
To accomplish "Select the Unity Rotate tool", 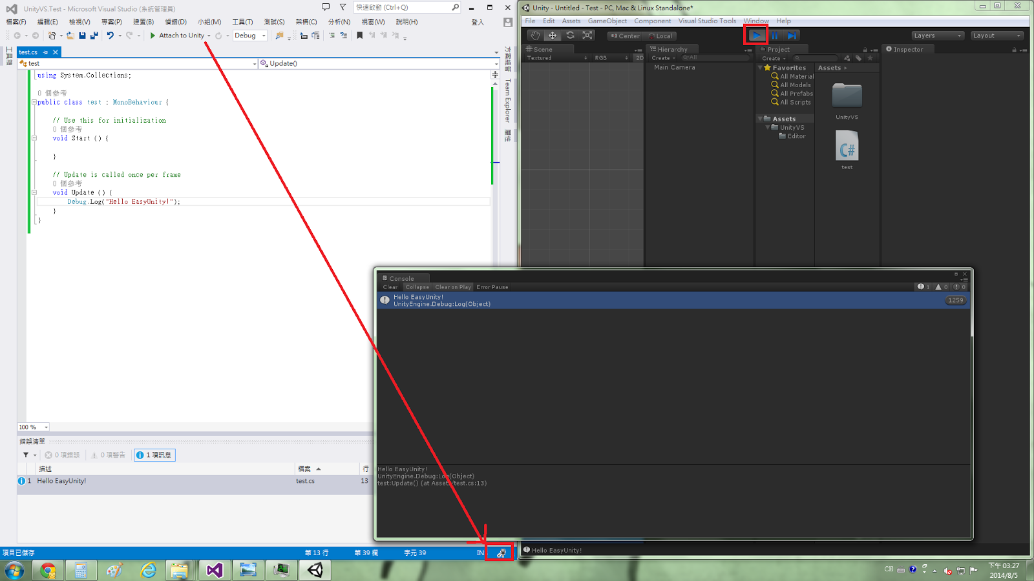I will (x=570, y=36).
